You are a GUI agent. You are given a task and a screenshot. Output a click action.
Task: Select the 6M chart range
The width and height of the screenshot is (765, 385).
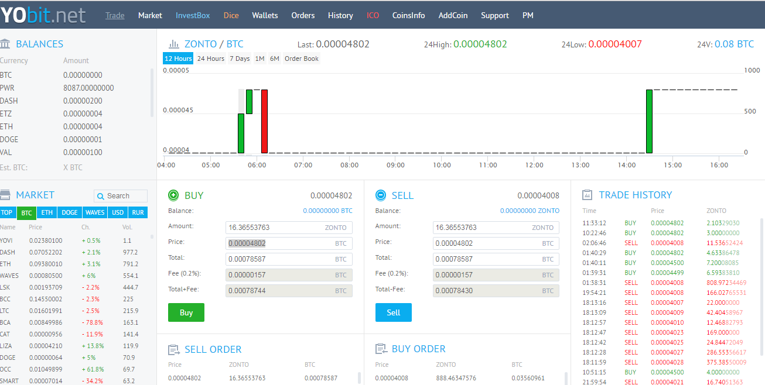[x=274, y=59]
